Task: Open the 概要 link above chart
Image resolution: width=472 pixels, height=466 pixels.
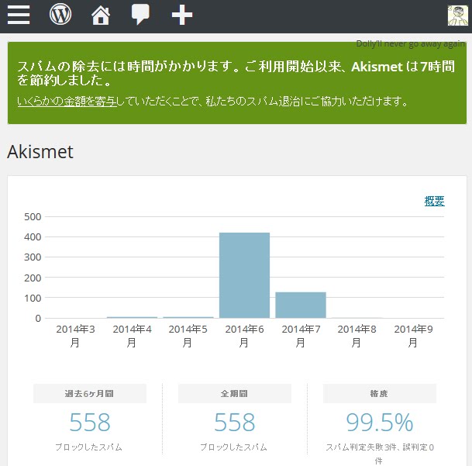Action: (434, 201)
